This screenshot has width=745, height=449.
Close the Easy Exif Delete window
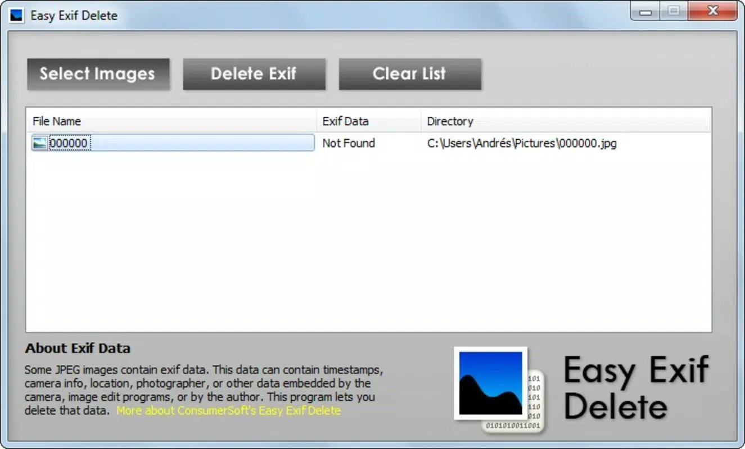(713, 11)
